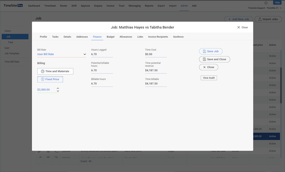Image resolution: width=285 pixels, height=172 pixels.
Task: Click the Help button
Action: click(x=277, y=2)
